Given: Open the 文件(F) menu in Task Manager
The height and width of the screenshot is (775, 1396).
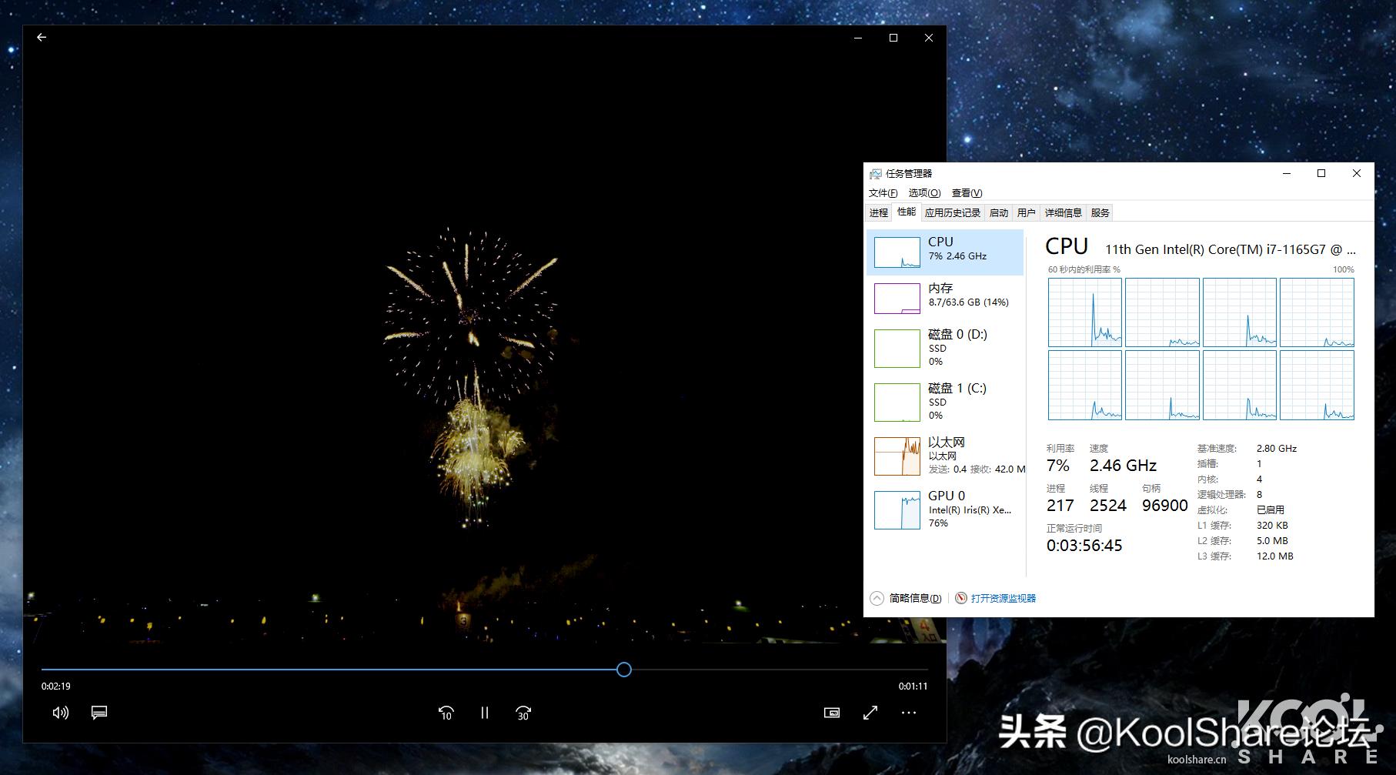Looking at the screenshot, I should tap(883, 193).
